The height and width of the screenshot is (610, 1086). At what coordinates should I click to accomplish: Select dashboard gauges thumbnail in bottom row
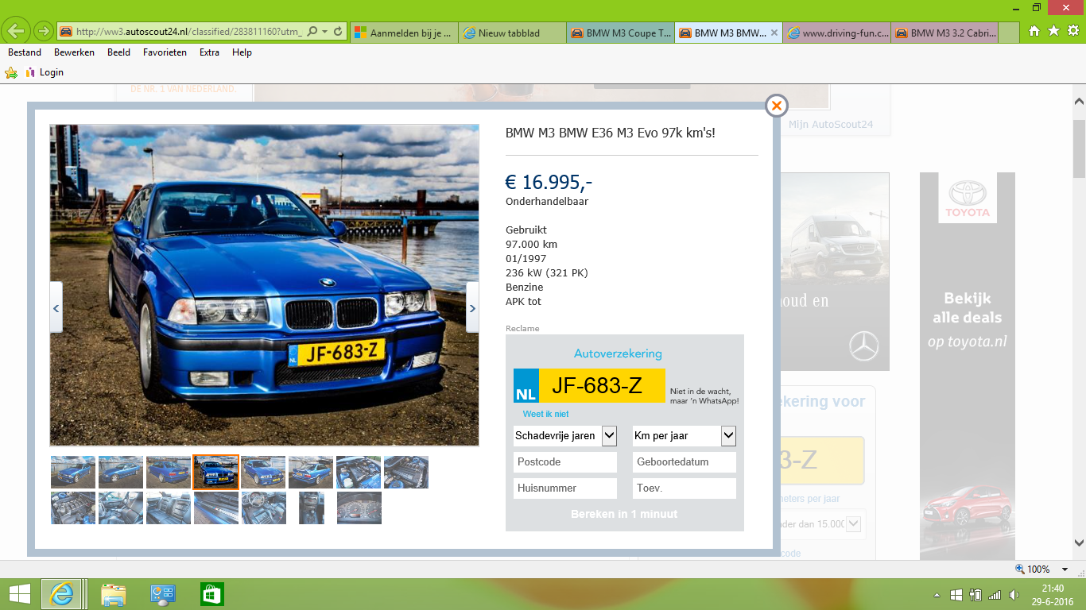pyautogui.click(x=359, y=508)
